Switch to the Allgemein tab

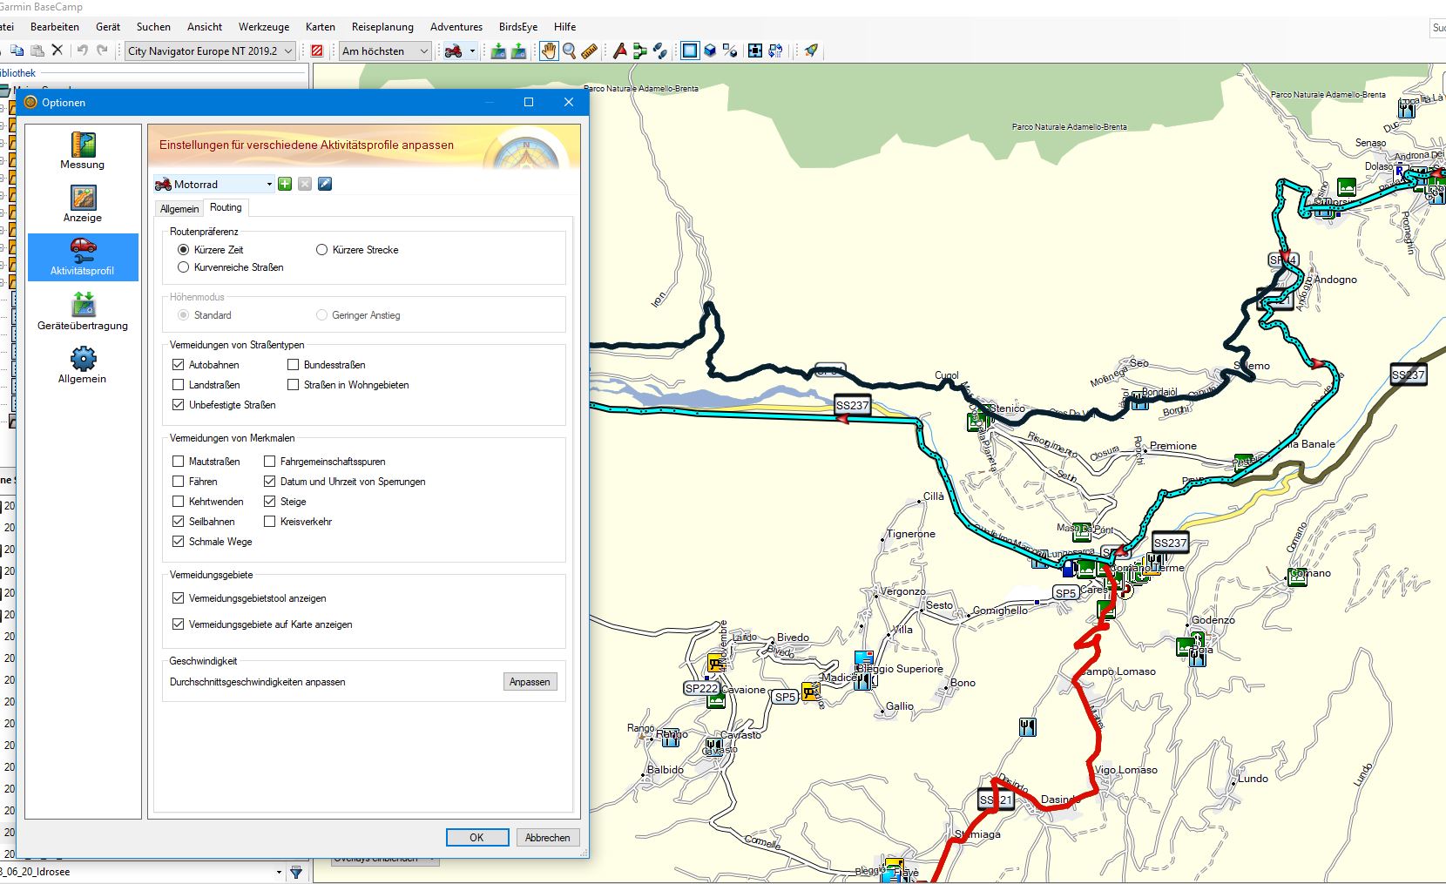179,209
